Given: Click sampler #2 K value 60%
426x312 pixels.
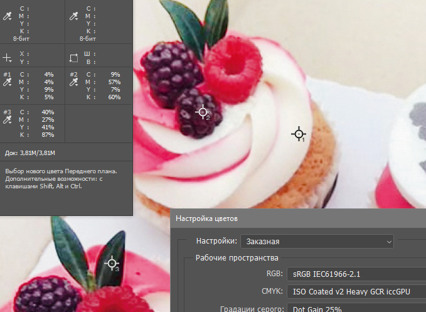Looking at the screenshot, I should point(114,97).
